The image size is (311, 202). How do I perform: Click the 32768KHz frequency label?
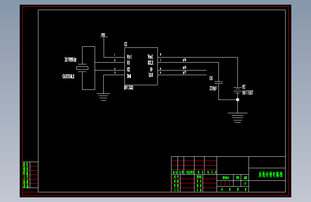click(70, 60)
